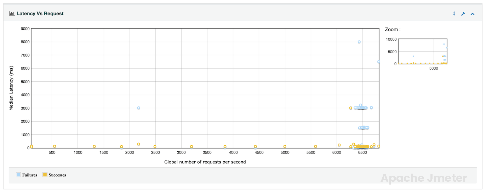
Task: Click the success point near 1300 requests
Action: tap(94, 146)
